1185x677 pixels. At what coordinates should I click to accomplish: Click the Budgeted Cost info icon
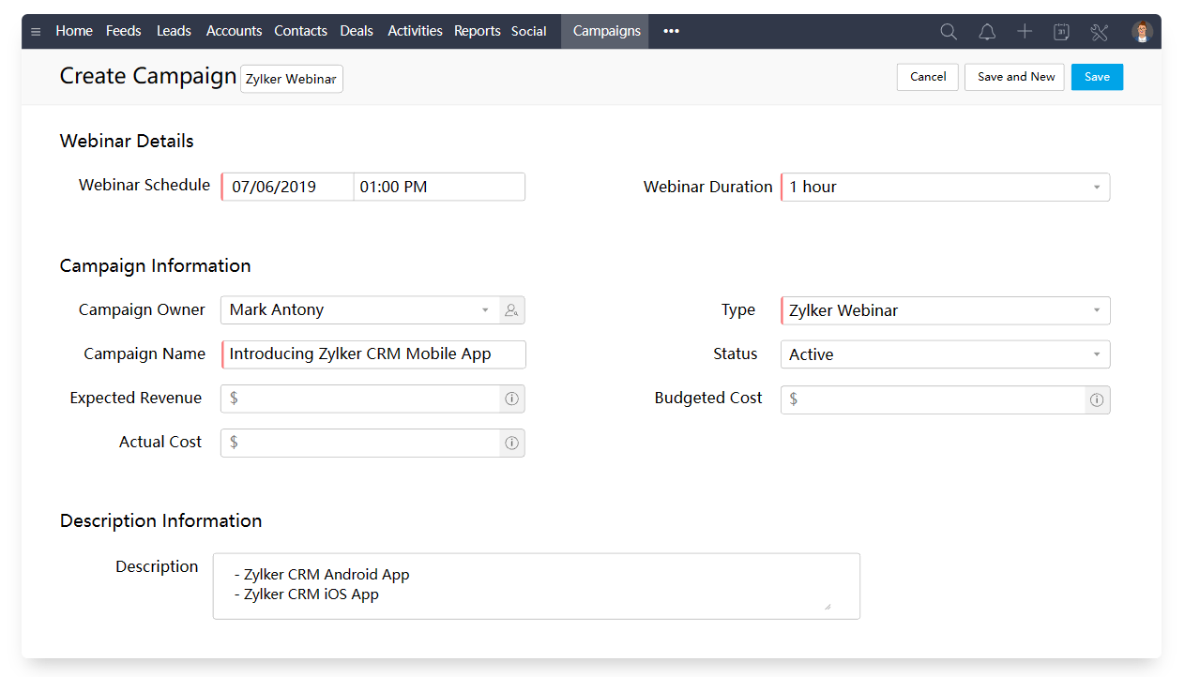[x=1097, y=400]
